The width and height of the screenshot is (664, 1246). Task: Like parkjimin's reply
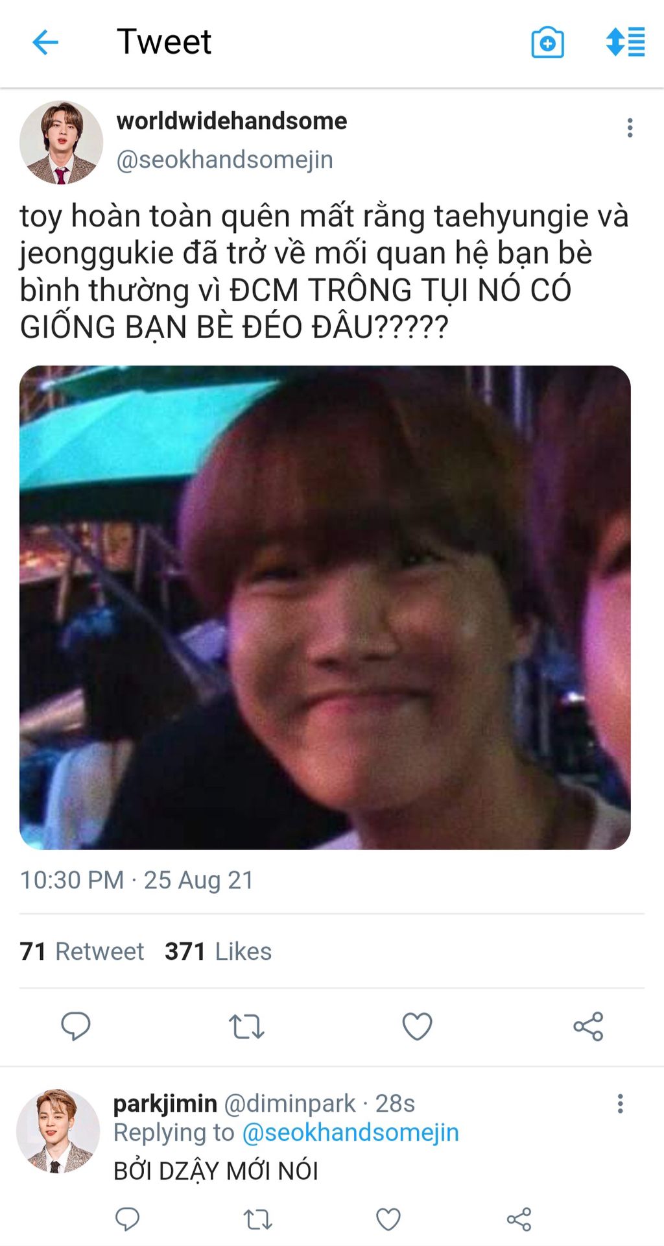388,1220
